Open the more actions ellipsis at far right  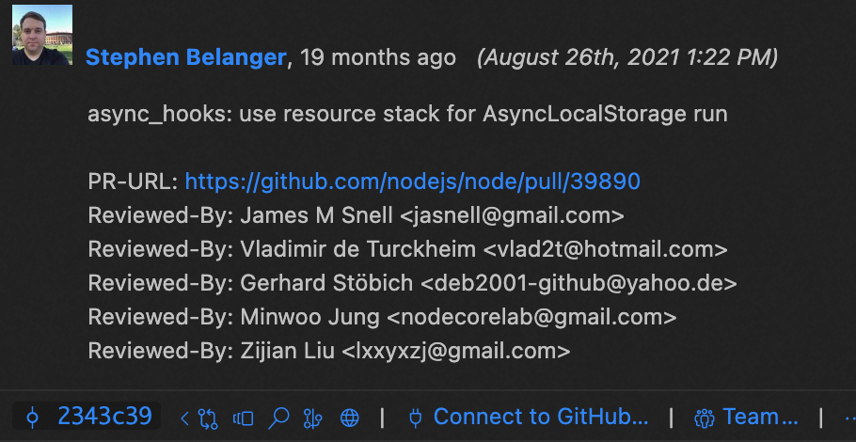tap(849, 418)
